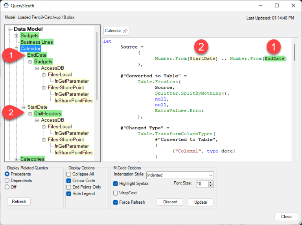The width and height of the screenshot is (302, 225).
Task: Click the M code editor vertical scrollbar
Action: tap(294, 53)
